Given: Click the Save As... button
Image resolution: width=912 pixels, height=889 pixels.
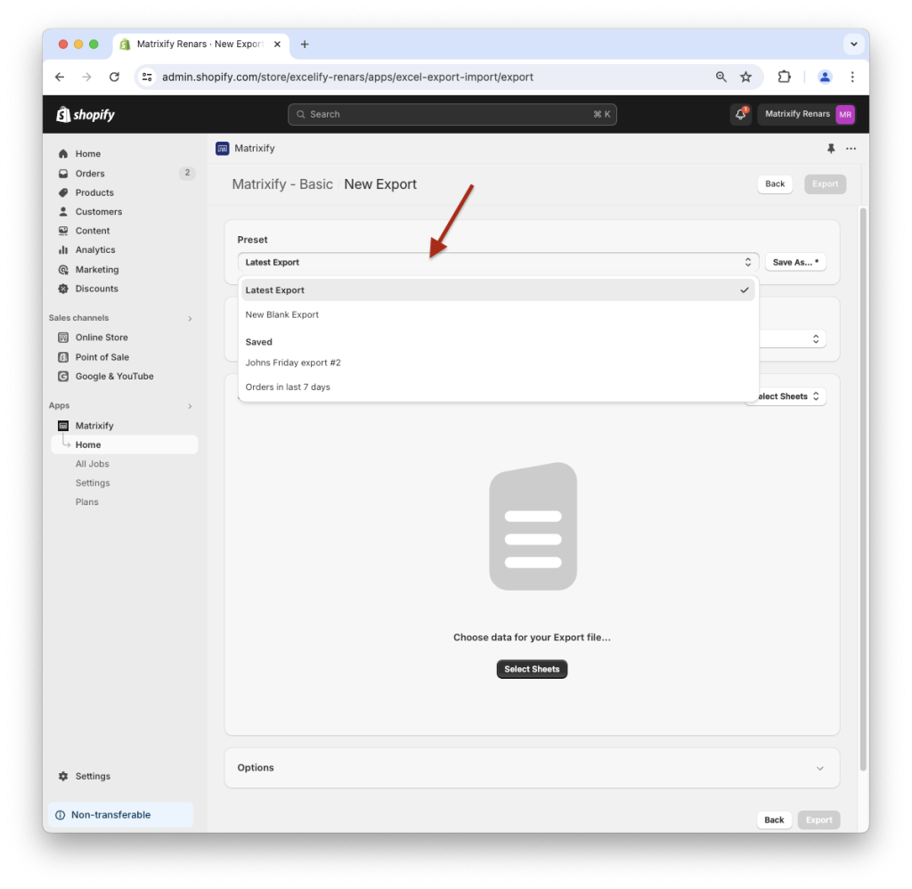Looking at the screenshot, I should coord(794,262).
